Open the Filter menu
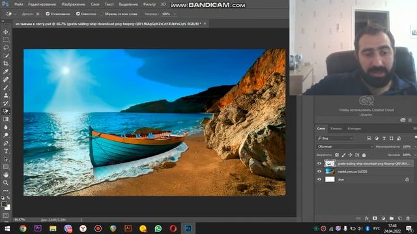This screenshot has height=234, width=417. coord(149,5)
